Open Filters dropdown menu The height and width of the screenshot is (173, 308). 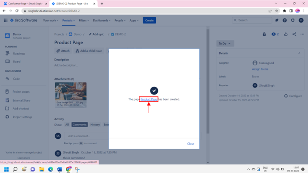tap(84, 20)
